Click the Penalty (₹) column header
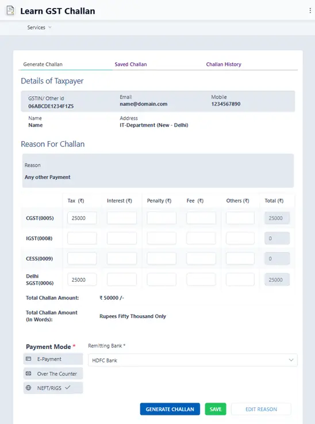The width and height of the screenshot is (315, 424). 159,200
